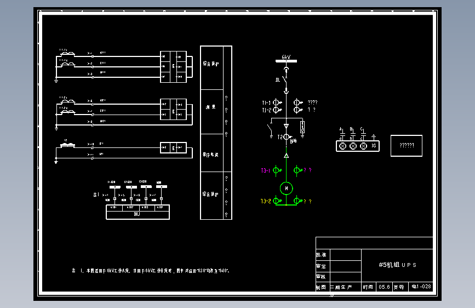Screen dimensions: 475x308
Task: Select the green motor circle marked M
Action: tap(287, 189)
